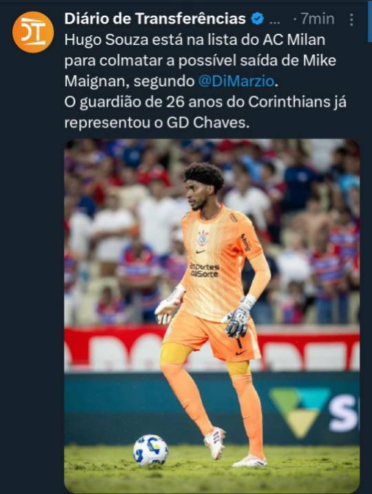
Task: Tap the Corinthians crest on the orange jersey
Action: 203,237
